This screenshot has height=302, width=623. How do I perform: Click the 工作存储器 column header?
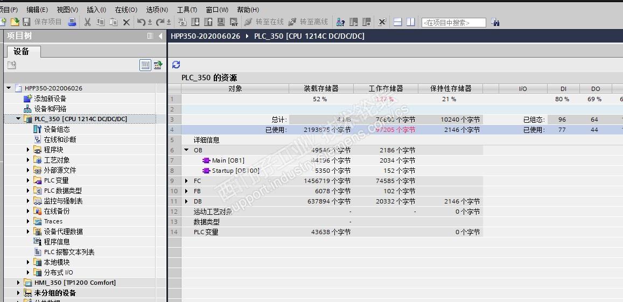coord(386,88)
